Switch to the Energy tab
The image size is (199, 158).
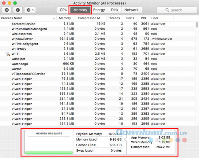pos(99,10)
